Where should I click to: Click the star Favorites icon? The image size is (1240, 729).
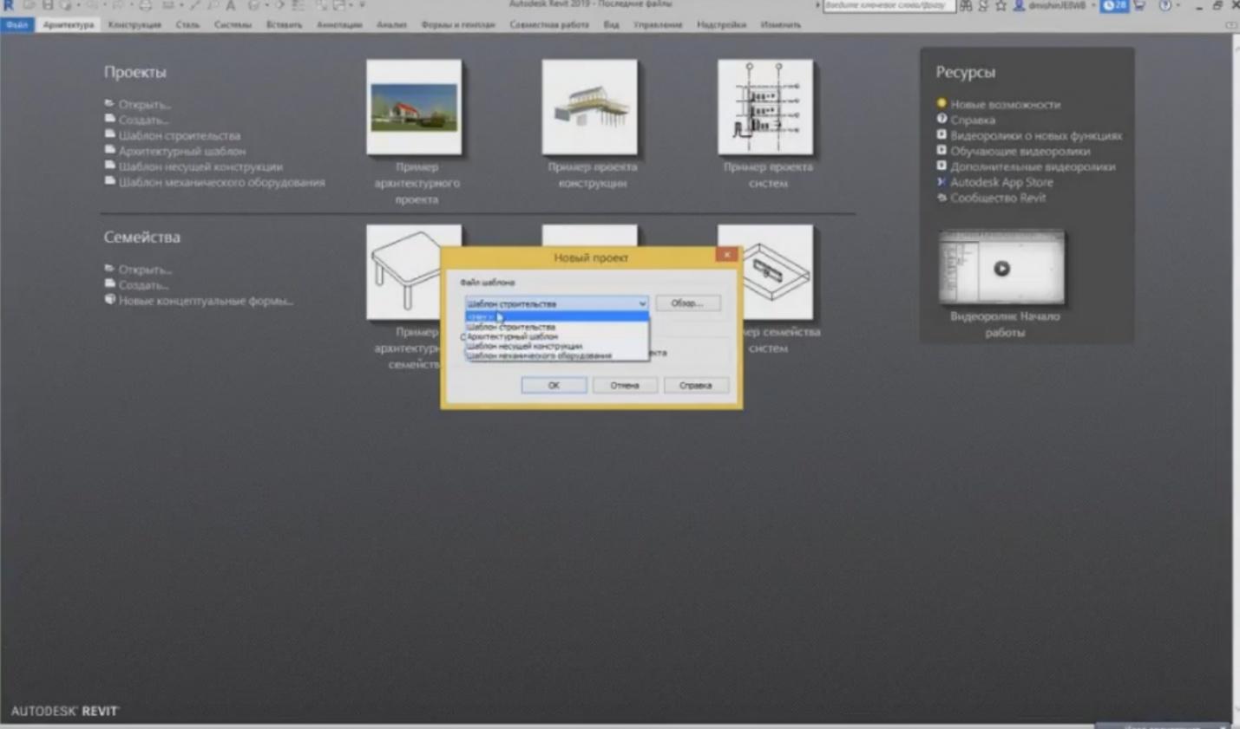[x=1001, y=5]
